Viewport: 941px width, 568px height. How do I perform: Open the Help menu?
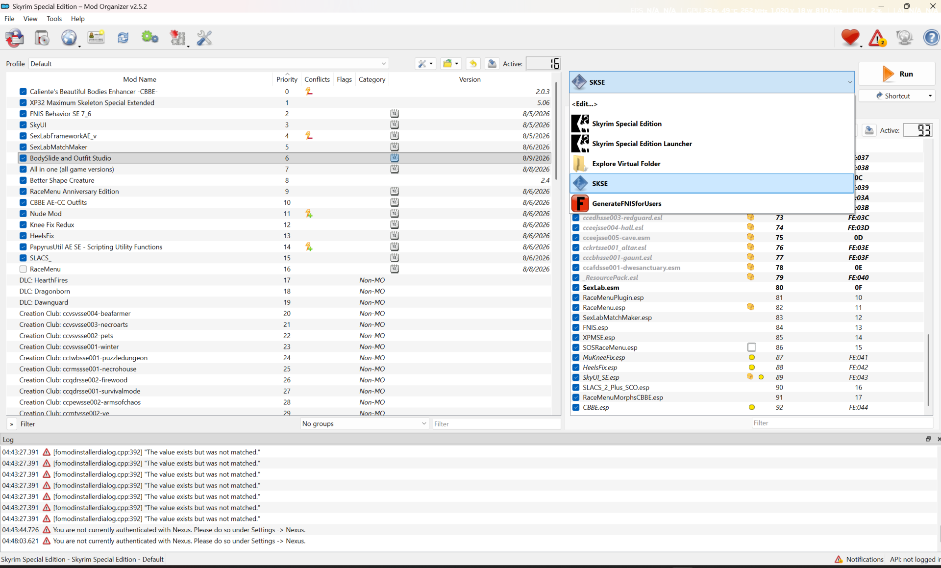[x=77, y=19]
